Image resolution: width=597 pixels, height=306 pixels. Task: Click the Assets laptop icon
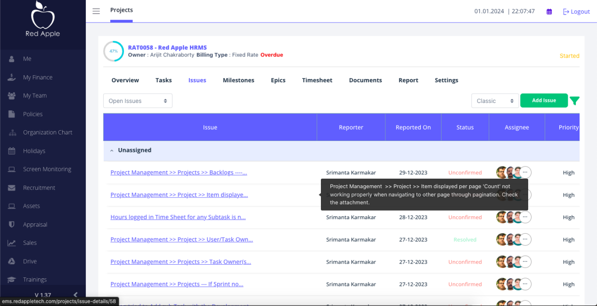(x=12, y=206)
